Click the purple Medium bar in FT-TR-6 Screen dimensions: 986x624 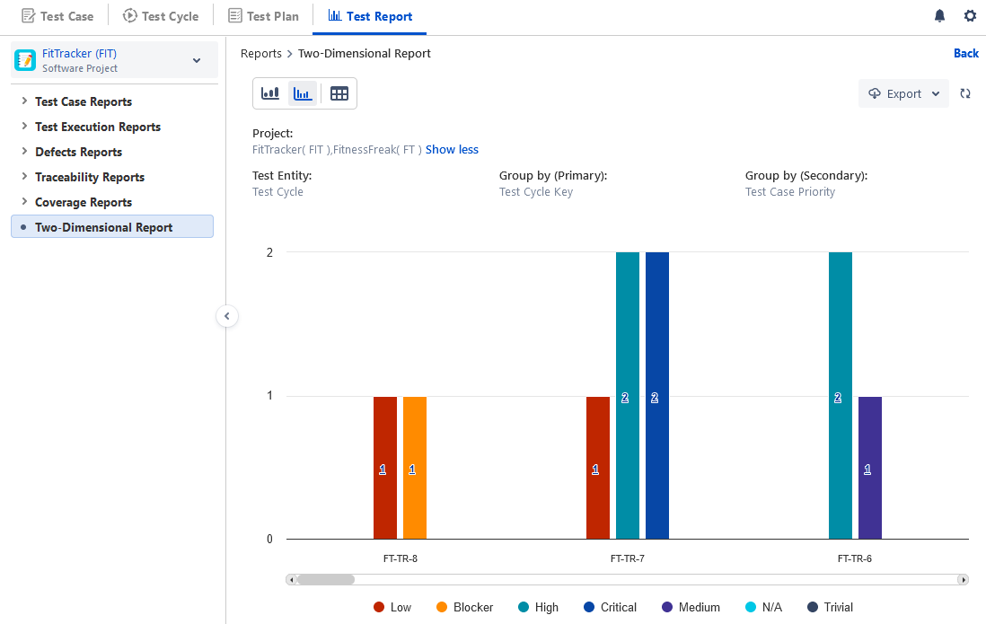point(870,468)
